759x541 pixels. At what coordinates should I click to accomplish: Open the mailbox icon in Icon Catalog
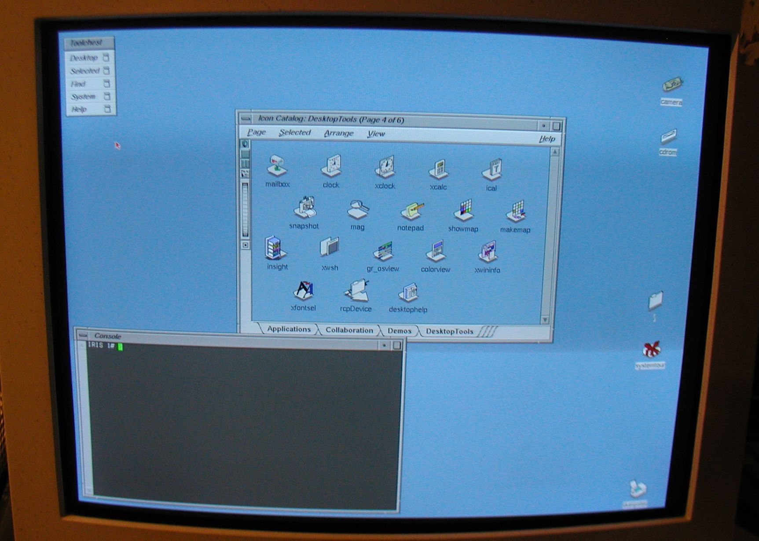coord(277,166)
